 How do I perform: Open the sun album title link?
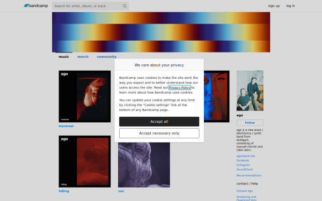click(121, 191)
